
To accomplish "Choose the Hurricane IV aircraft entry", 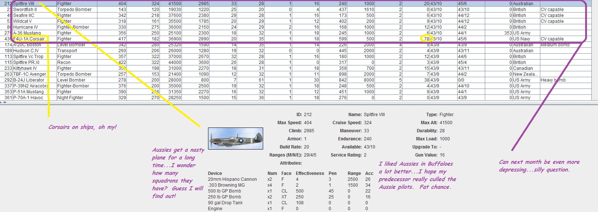I will (x=26, y=27).
